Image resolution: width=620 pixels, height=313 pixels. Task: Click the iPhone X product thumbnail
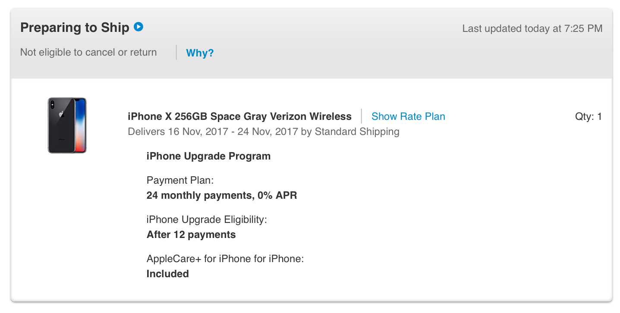[x=67, y=125]
